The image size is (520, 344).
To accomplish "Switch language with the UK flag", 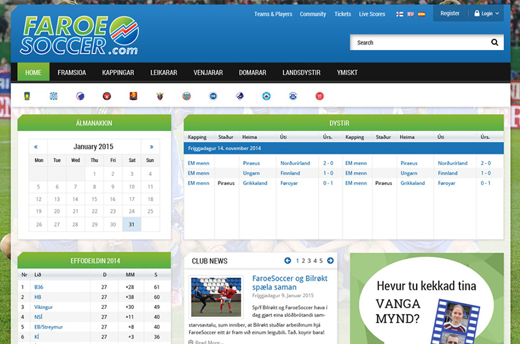I will (411, 14).
